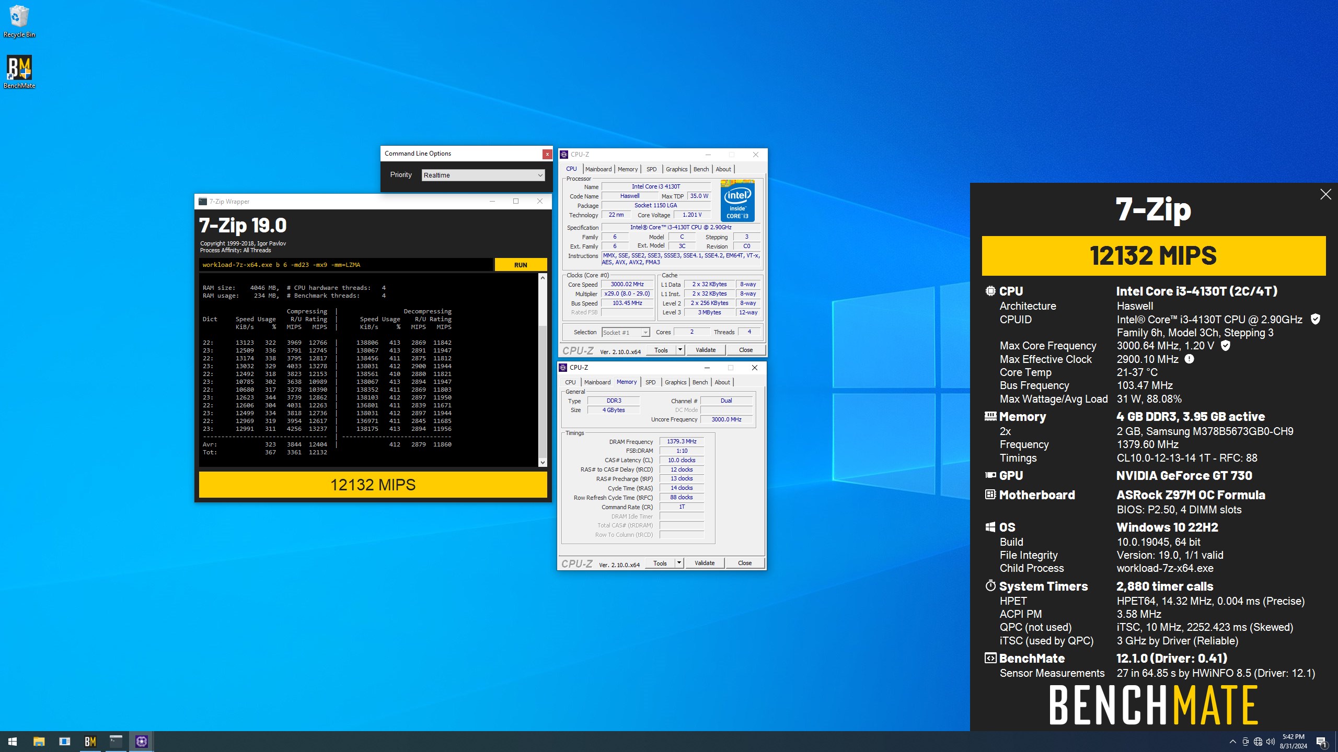The height and width of the screenshot is (752, 1338).
Task: Open Task View from the taskbar
Action: point(64,741)
